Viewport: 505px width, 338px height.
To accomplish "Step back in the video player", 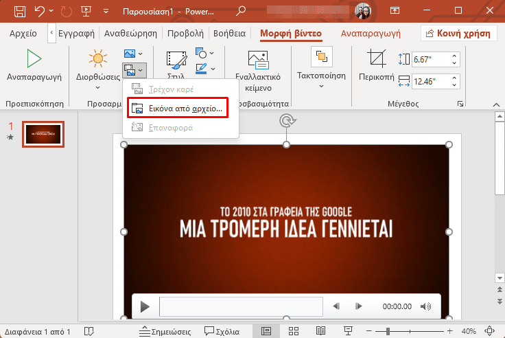I will 336,306.
